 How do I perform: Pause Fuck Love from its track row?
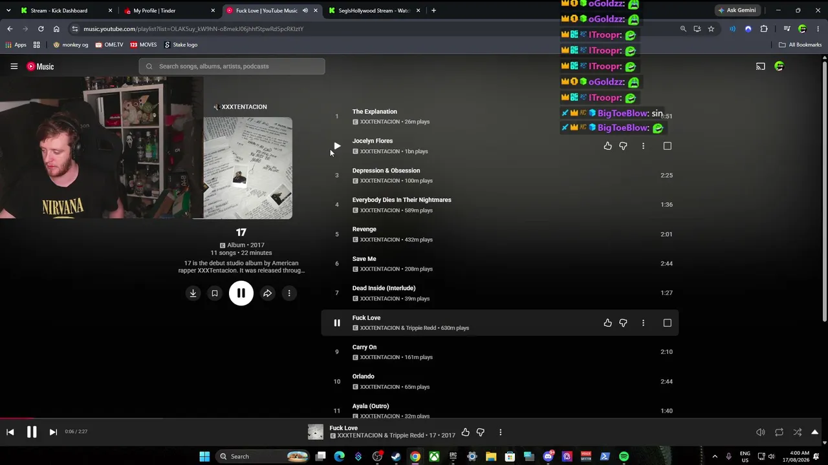(337, 323)
